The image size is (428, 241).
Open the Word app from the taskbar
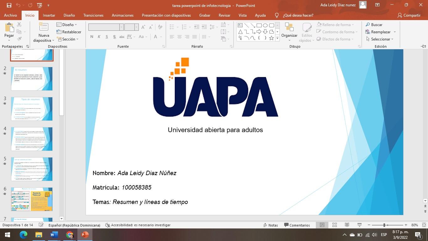[x=54, y=234]
